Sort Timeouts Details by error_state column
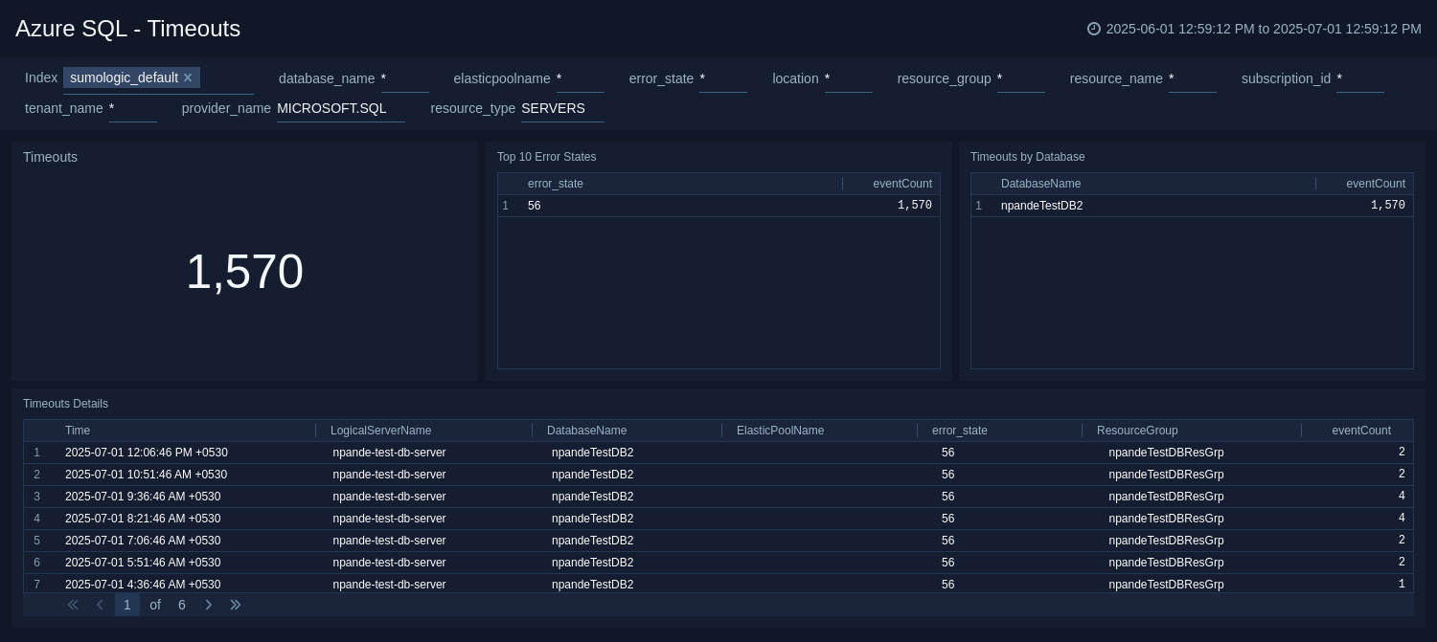Screen dimensions: 1437x642 click(x=960, y=431)
